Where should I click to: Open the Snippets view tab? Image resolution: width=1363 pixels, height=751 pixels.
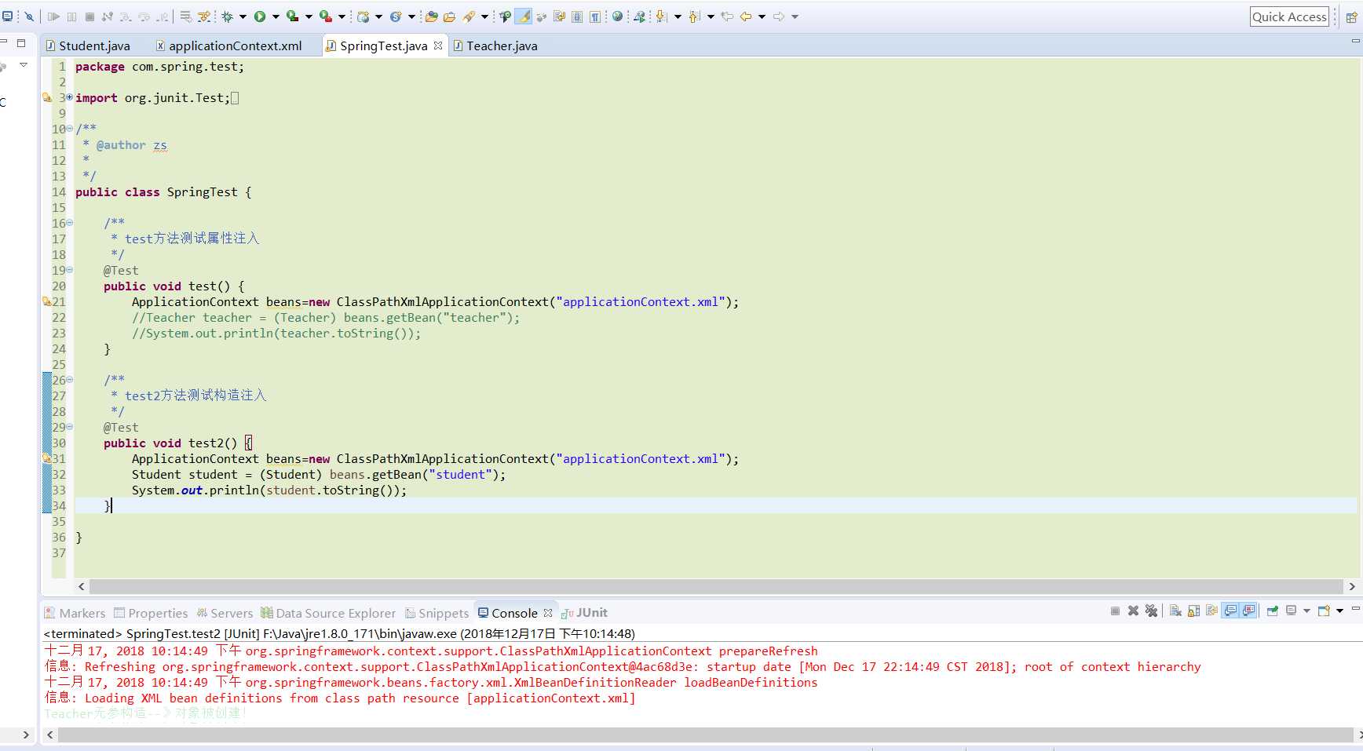pyautogui.click(x=437, y=613)
